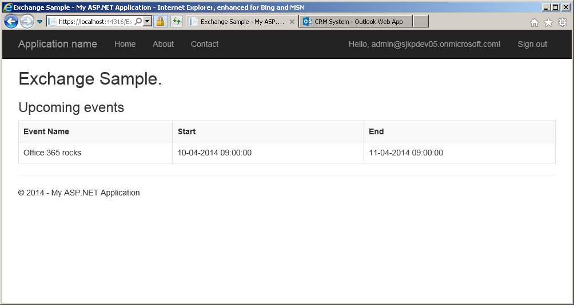The height and width of the screenshot is (308, 574).
Task: Click the Sign out link
Action: (x=532, y=44)
